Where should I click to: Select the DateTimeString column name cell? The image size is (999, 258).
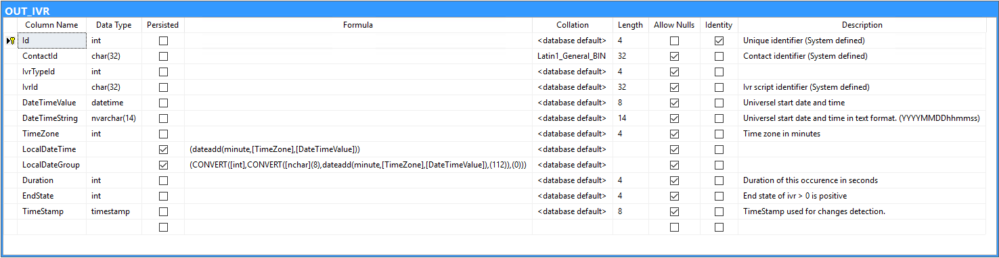[52, 118]
